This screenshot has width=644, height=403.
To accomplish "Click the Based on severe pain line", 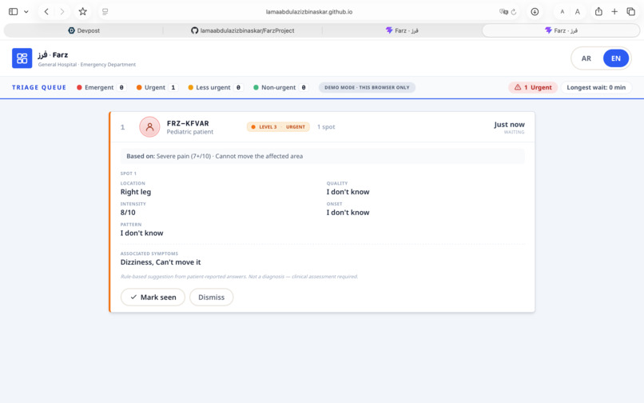I will coord(323,156).
